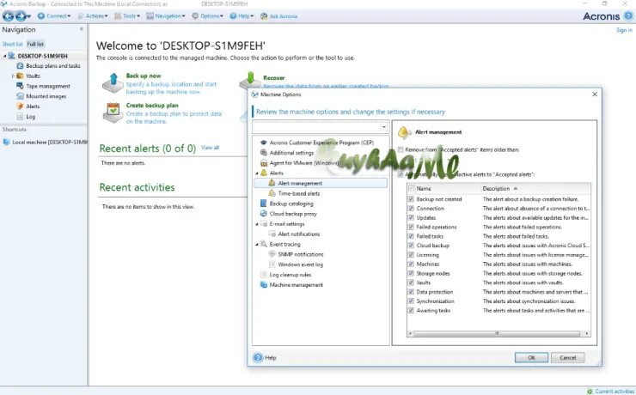Screen dimensions: 636x395
Task: Click the Mounted images icon
Action: click(x=20, y=96)
